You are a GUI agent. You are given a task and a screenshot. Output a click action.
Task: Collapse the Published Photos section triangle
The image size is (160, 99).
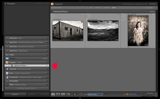click(52, 12)
